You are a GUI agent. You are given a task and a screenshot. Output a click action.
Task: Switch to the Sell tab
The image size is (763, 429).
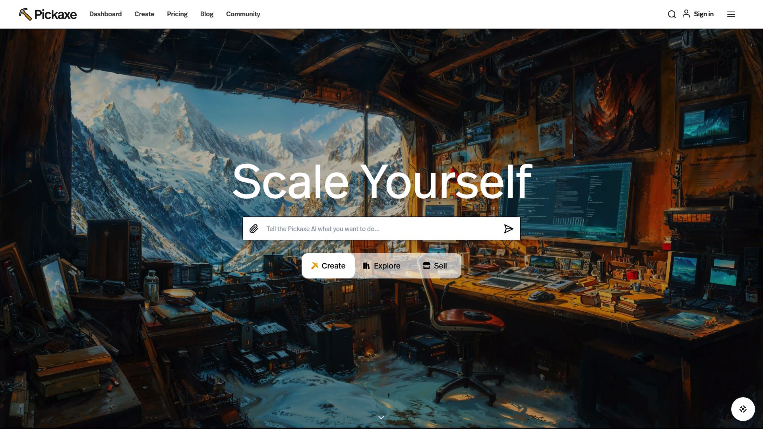[435, 266]
